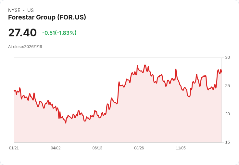Screen dimensions: 239x165
Task: Click the US market label
Action: click(x=31, y=10)
